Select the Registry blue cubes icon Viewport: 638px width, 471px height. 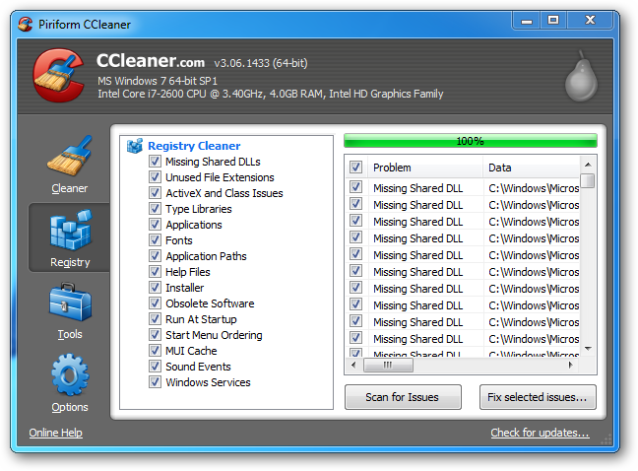click(x=70, y=230)
